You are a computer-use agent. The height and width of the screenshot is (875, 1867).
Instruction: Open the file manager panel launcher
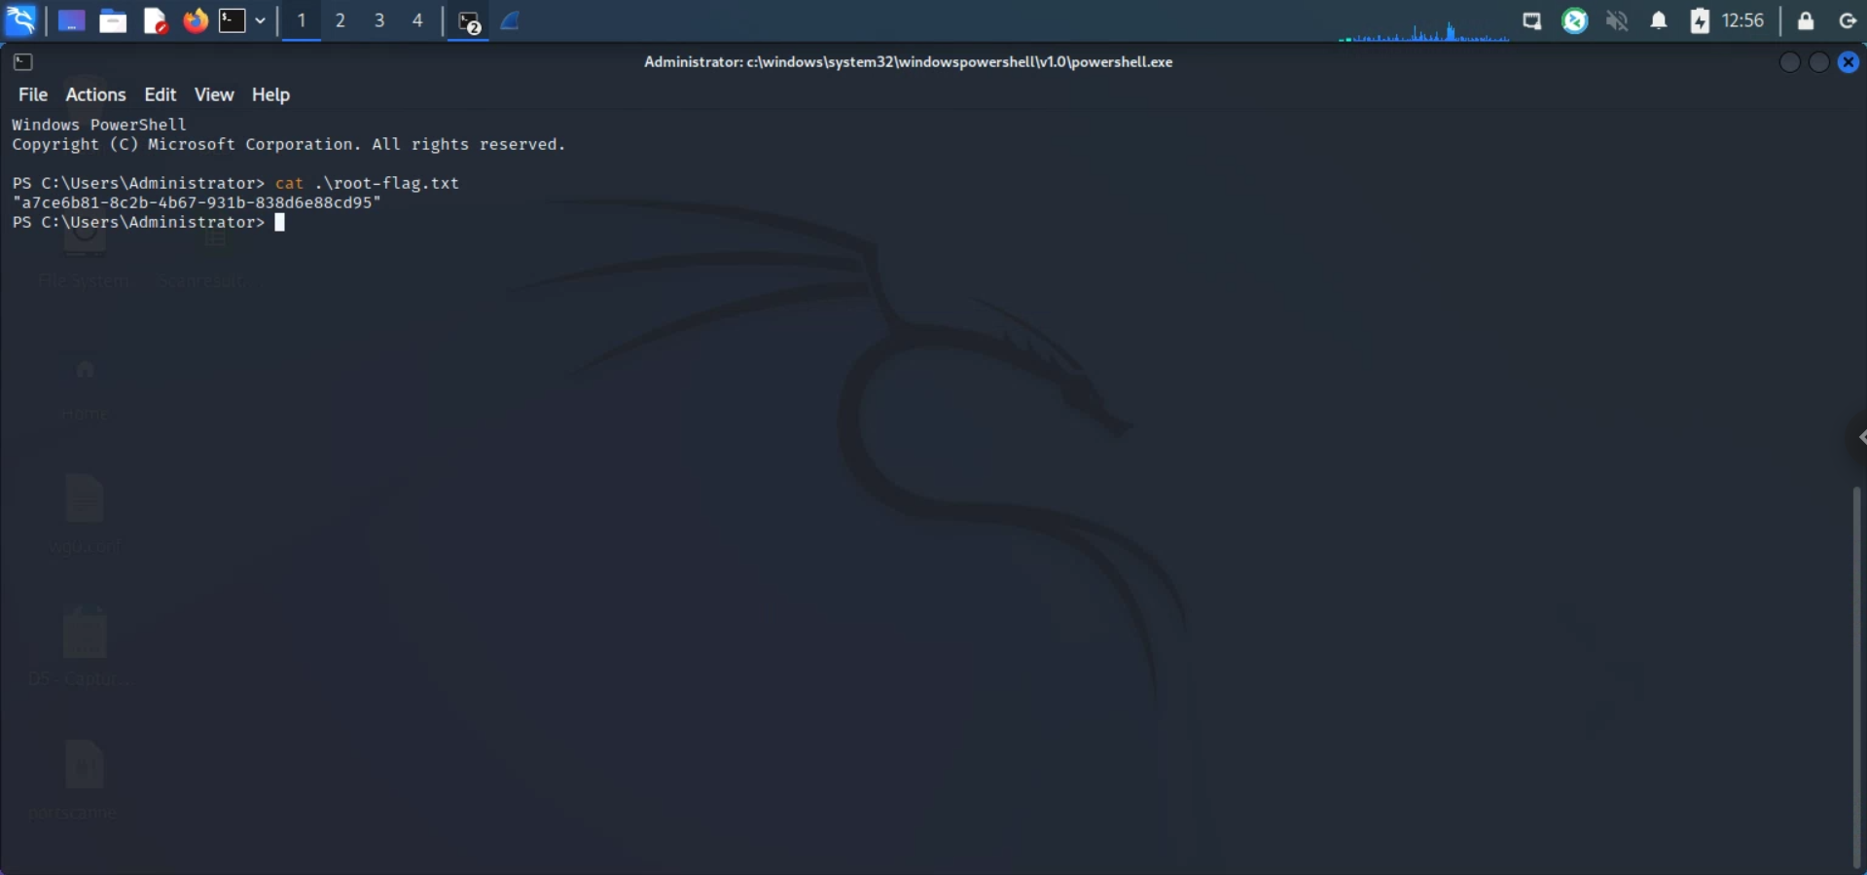click(x=113, y=20)
